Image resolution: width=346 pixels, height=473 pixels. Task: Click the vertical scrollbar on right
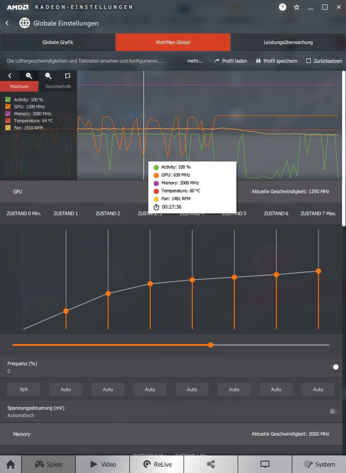(x=344, y=148)
